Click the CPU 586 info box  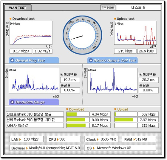[64, 139]
